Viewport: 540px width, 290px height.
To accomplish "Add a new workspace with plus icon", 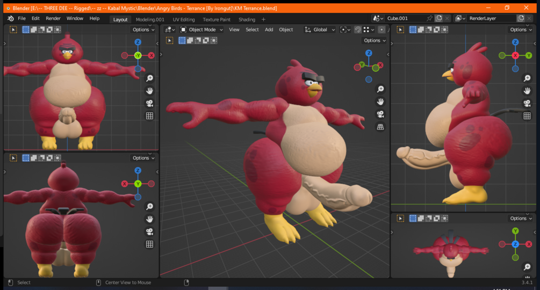I will coord(263,20).
